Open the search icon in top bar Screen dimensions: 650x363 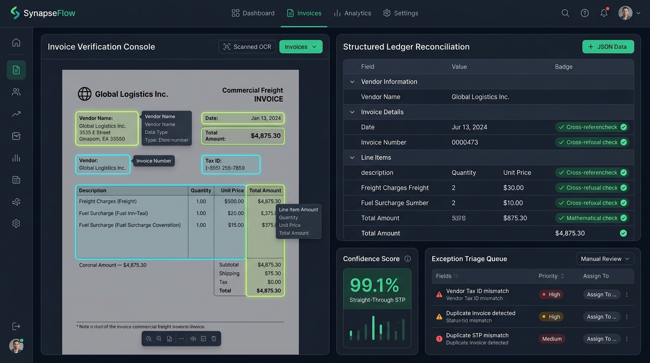(x=565, y=13)
